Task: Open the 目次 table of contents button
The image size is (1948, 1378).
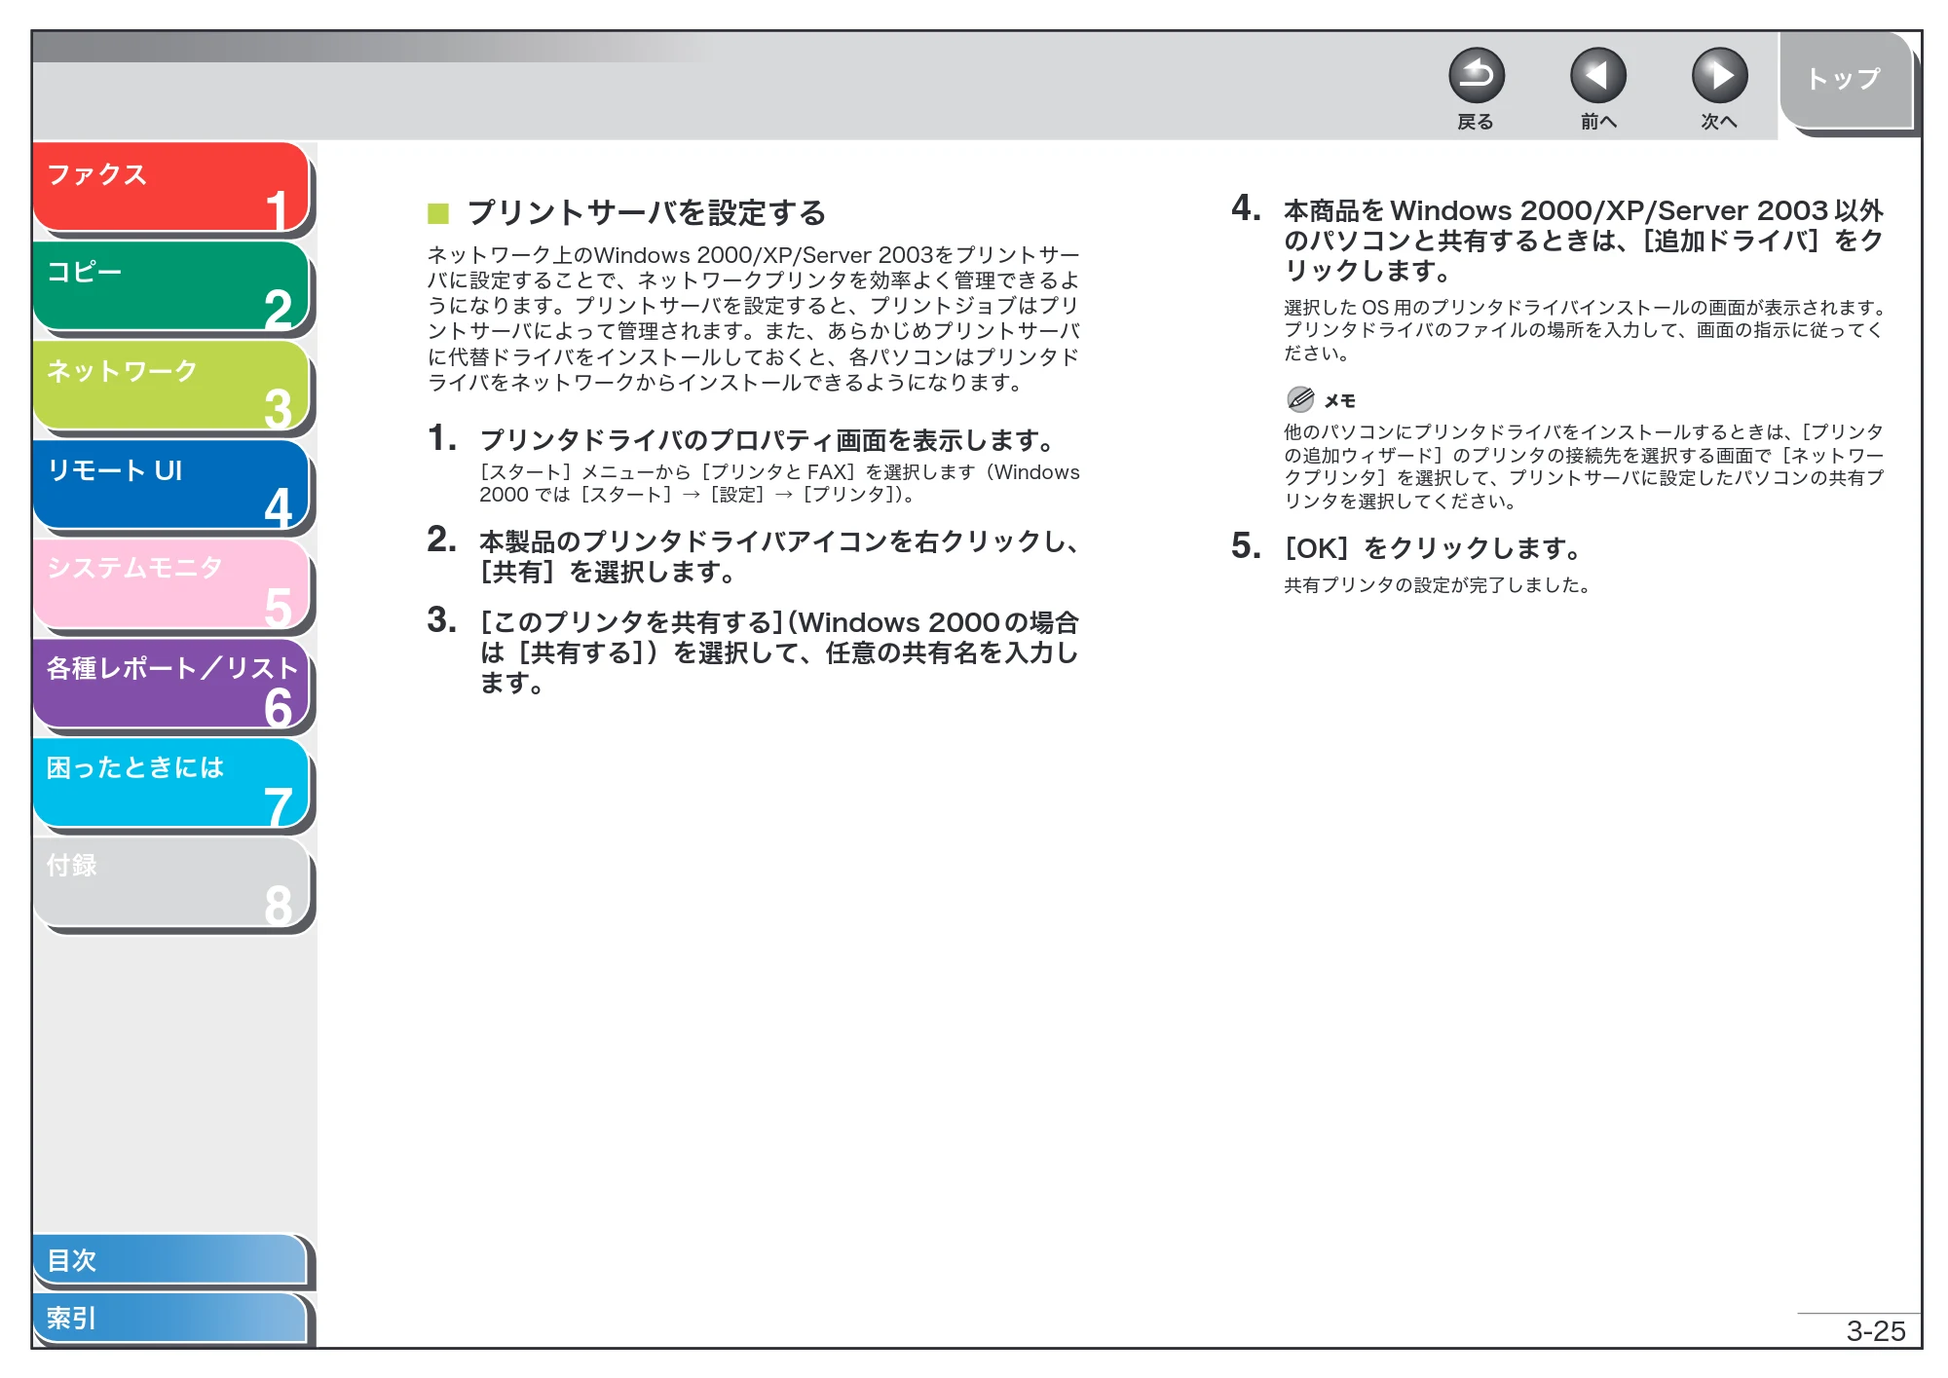Action: pyautogui.click(x=170, y=1260)
